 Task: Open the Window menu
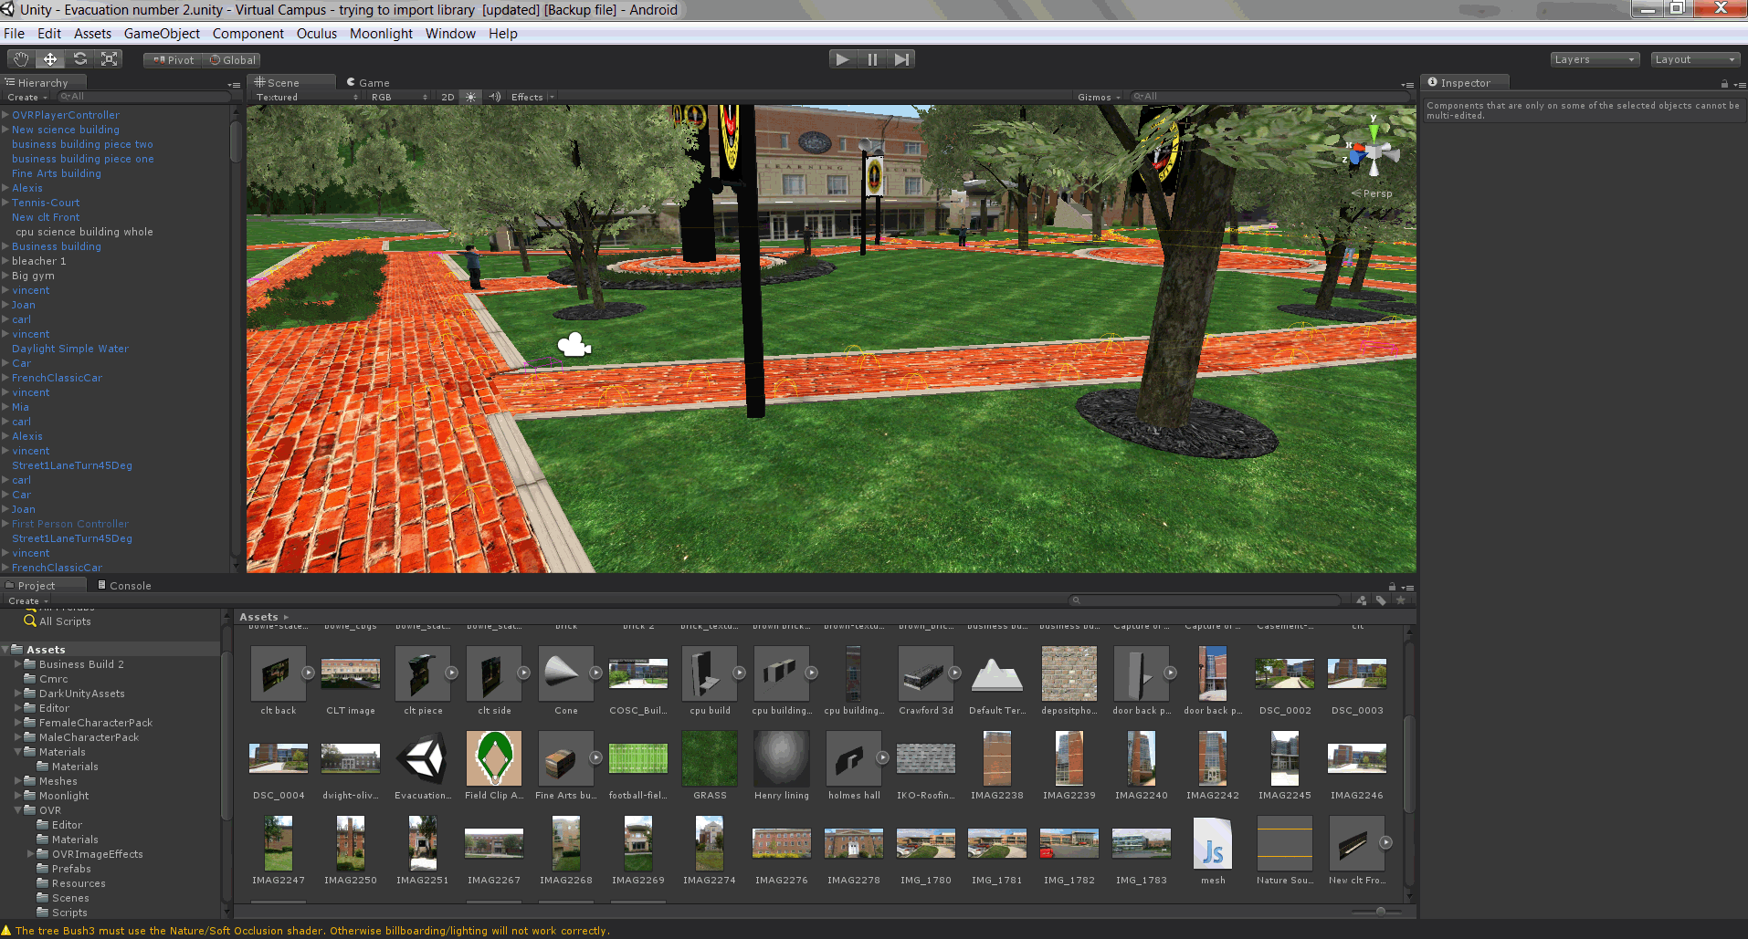[450, 34]
